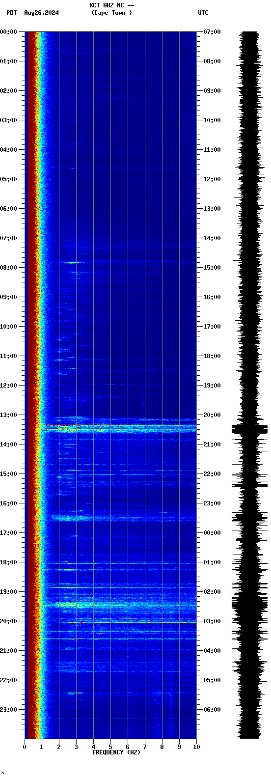271x778 pixels.
Task: Click the 13:00 label on PDT axis
Action: pyautogui.click(x=8, y=415)
